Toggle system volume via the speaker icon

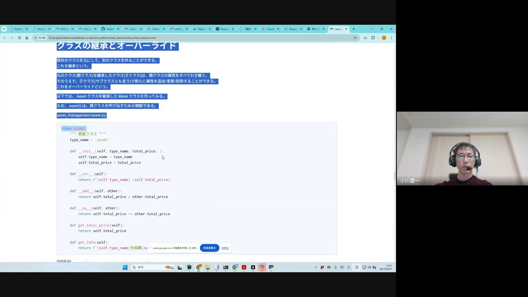click(369, 267)
